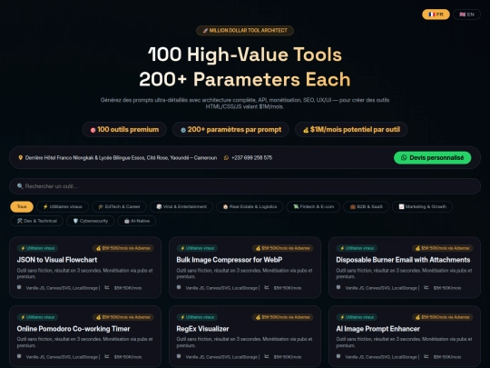The width and height of the screenshot is (490, 368).
Task: Click the 100 outils premium pill
Action: coord(124,130)
